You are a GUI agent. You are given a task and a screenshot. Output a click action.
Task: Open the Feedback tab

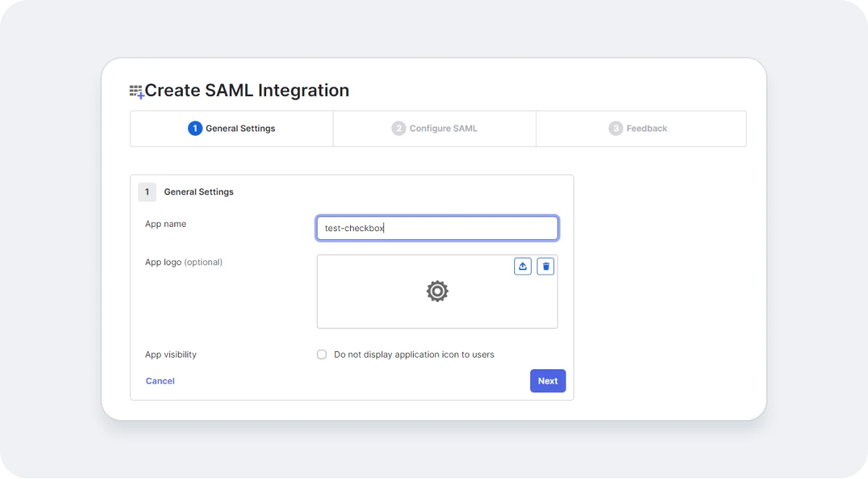(x=639, y=128)
